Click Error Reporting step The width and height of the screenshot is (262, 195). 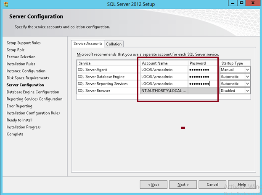click(x=19, y=106)
